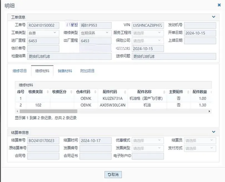Collapse the 工单信息 section chevron

point(213,17)
